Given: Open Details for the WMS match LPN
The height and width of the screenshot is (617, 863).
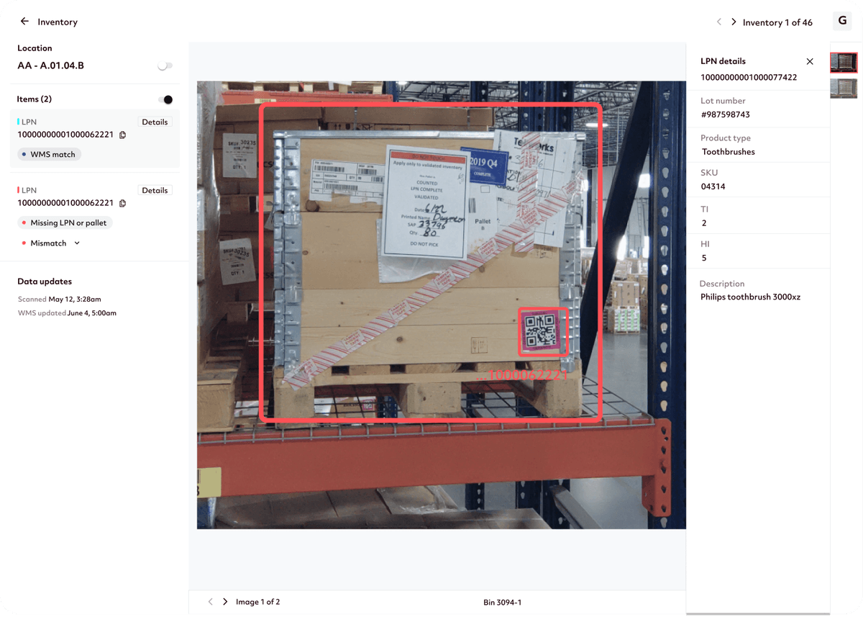Looking at the screenshot, I should [x=155, y=122].
